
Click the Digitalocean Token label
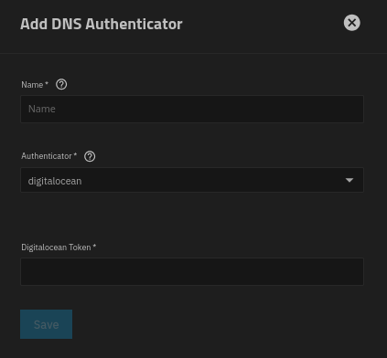tap(56, 247)
